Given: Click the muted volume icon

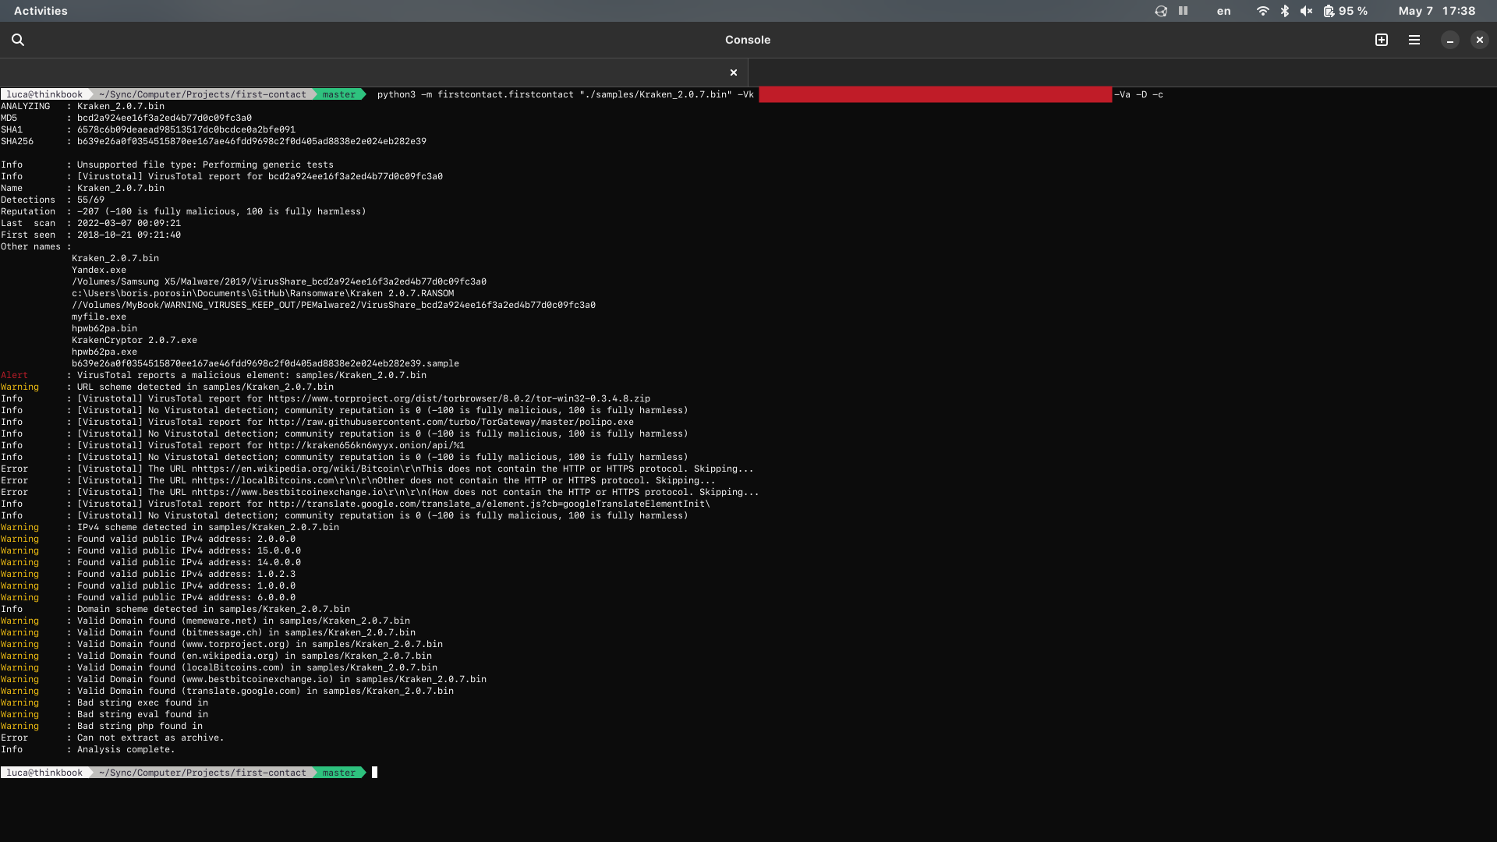Looking at the screenshot, I should [x=1306, y=11].
